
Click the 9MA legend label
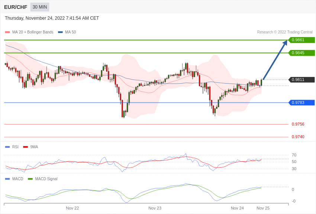coord(34,147)
